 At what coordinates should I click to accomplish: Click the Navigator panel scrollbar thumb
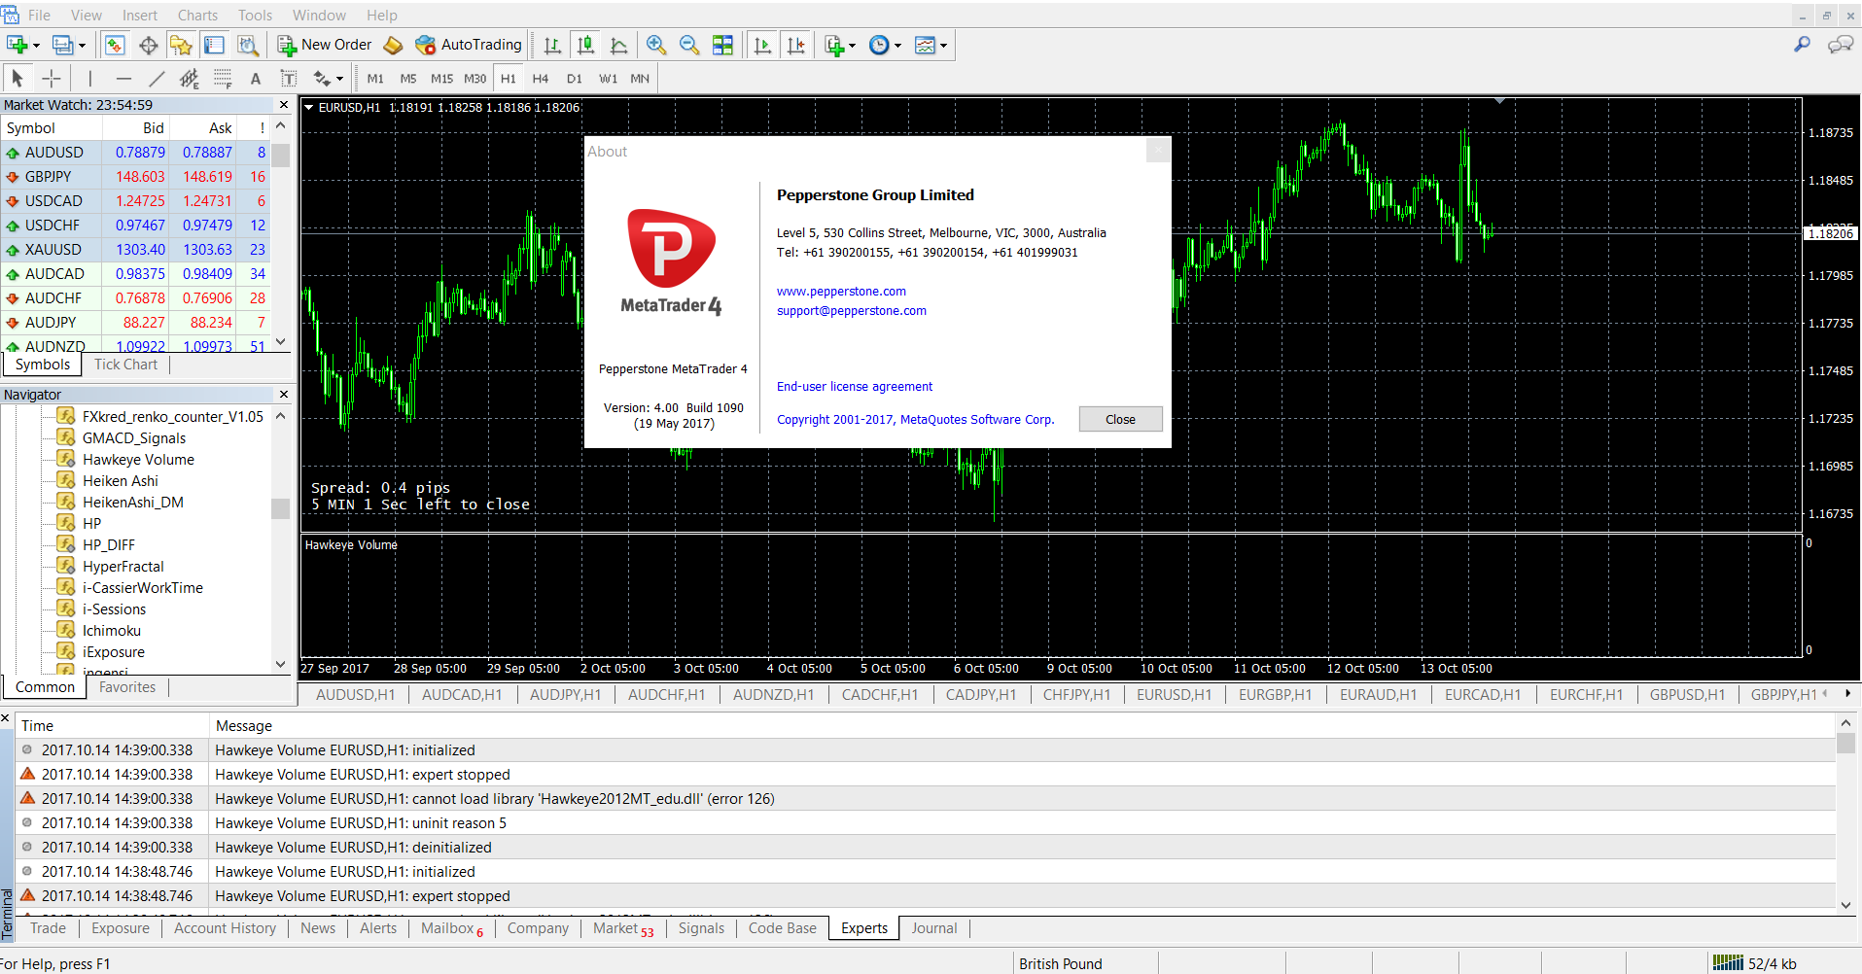click(281, 508)
